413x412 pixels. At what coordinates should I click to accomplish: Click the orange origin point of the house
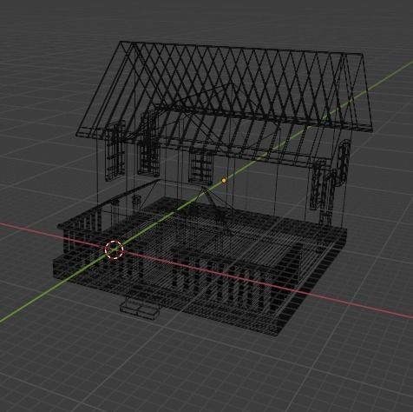tap(224, 181)
